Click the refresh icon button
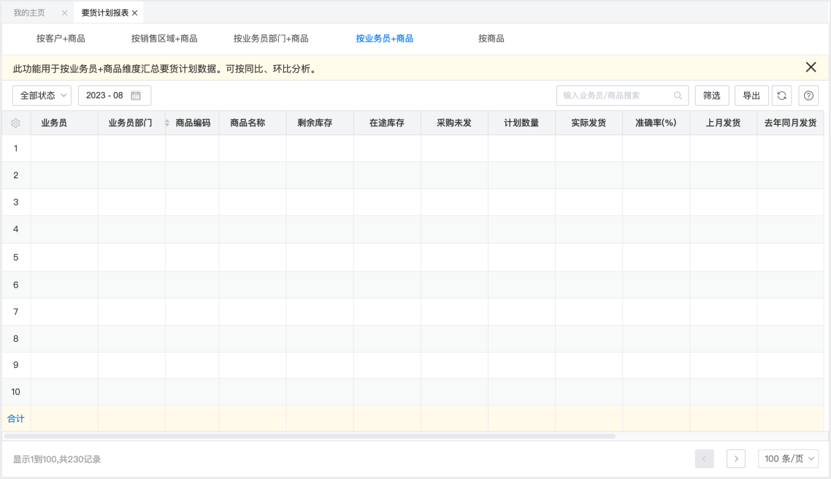This screenshot has width=831, height=479. click(x=781, y=96)
